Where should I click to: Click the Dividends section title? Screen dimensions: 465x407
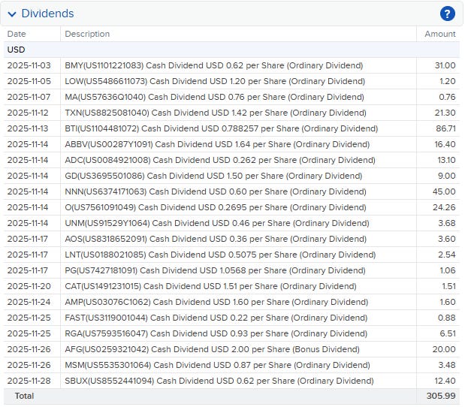tap(47, 14)
